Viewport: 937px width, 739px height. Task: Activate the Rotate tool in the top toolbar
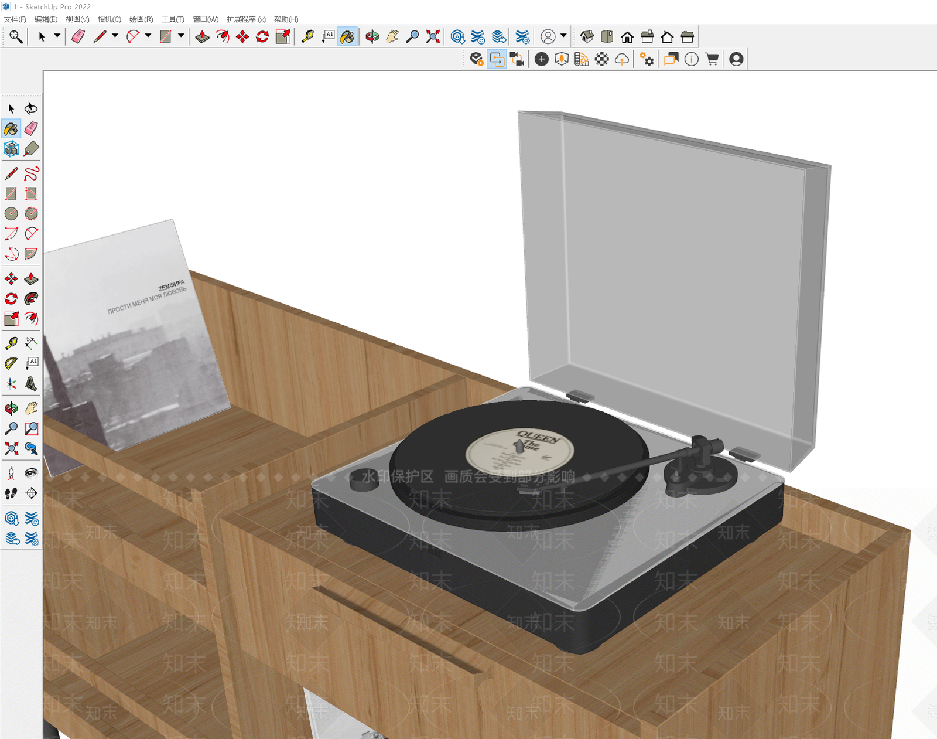coord(262,37)
